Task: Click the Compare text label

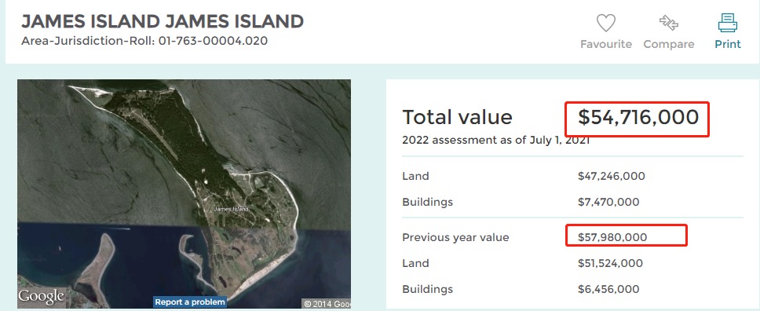Action: (668, 44)
